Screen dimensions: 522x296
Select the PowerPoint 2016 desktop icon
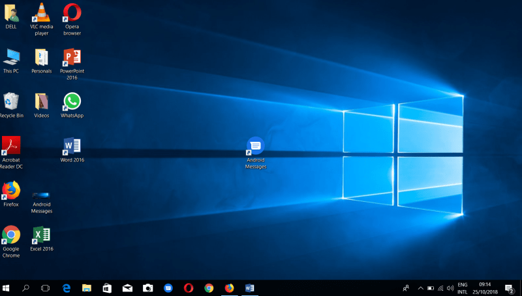72,58
